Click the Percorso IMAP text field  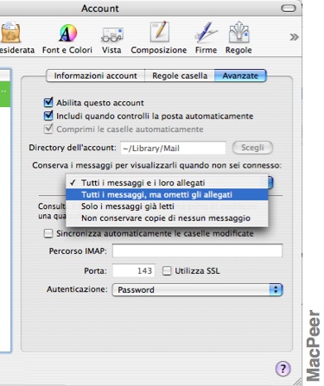[197, 250]
